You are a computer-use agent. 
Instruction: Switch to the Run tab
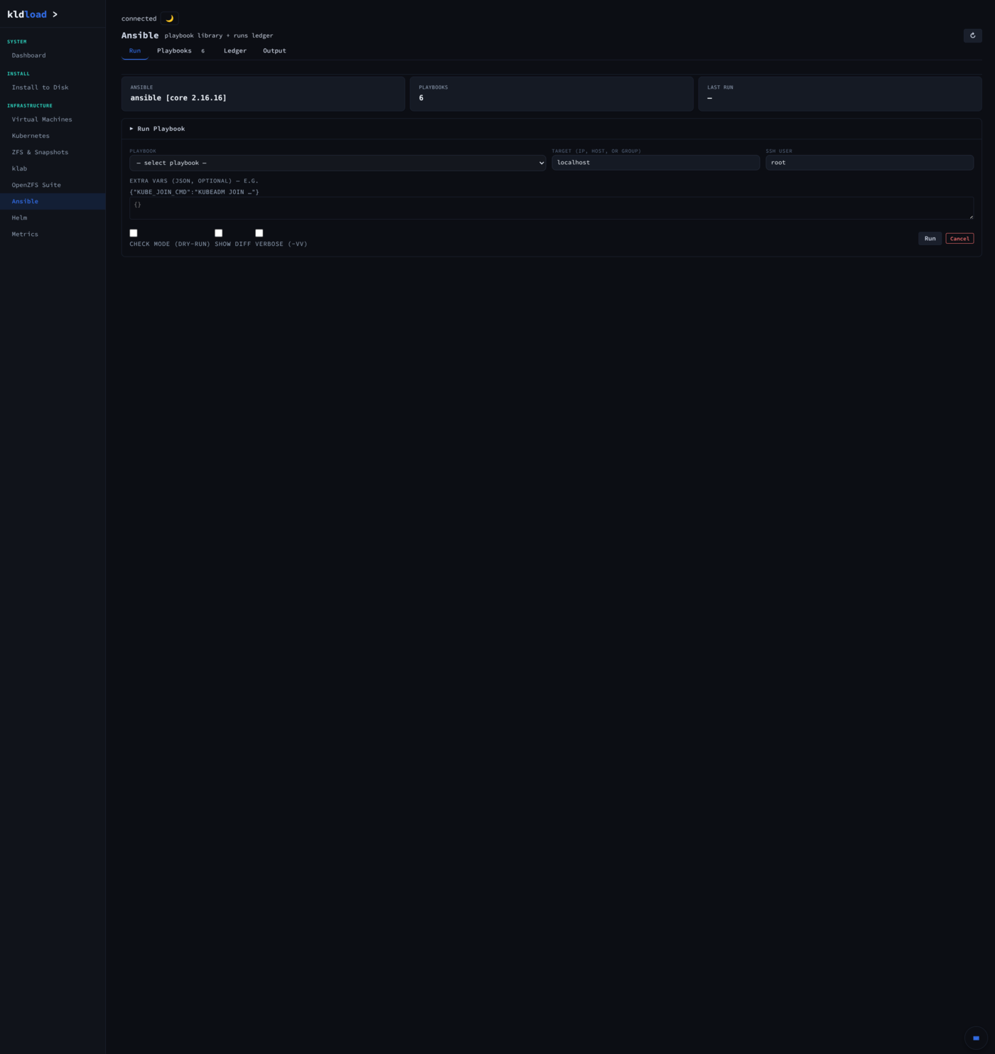pos(135,50)
